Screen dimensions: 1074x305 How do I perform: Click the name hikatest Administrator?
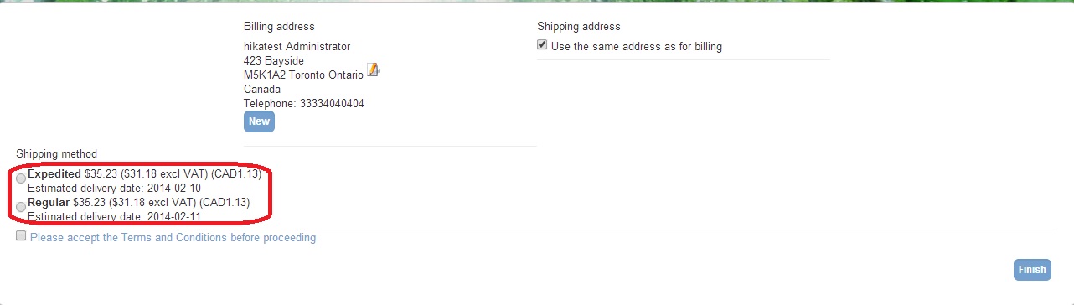click(297, 47)
